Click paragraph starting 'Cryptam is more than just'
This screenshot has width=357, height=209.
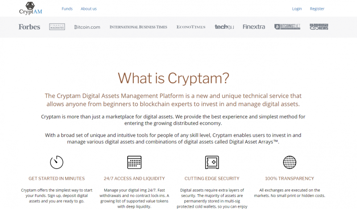(173, 120)
